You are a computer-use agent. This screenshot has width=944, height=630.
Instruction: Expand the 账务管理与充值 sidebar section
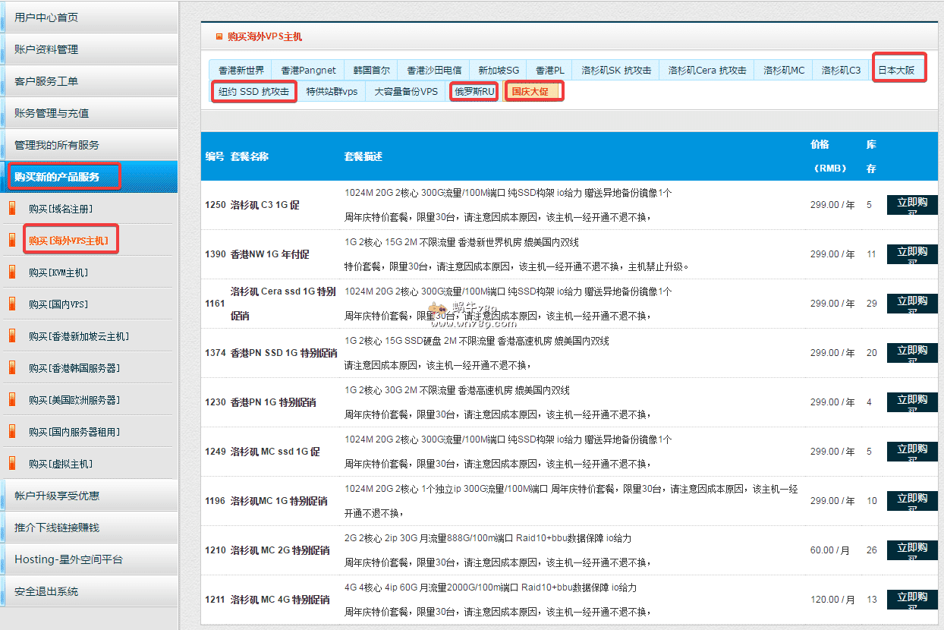coord(52,113)
